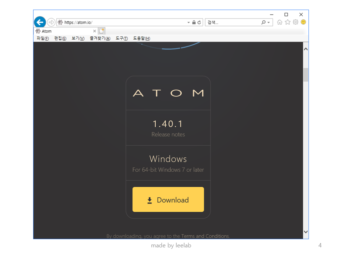Open the Release notes link

pyautogui.click(x=168, y=135)
